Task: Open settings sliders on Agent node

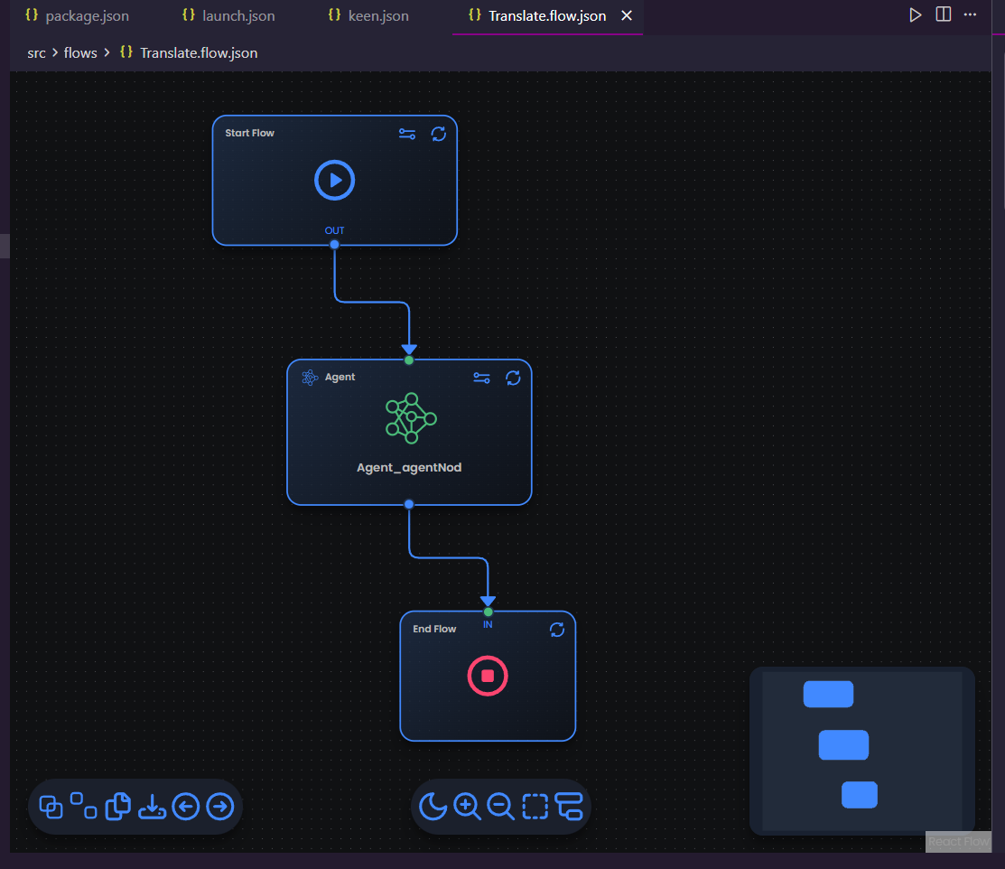Action: point(481,378)
